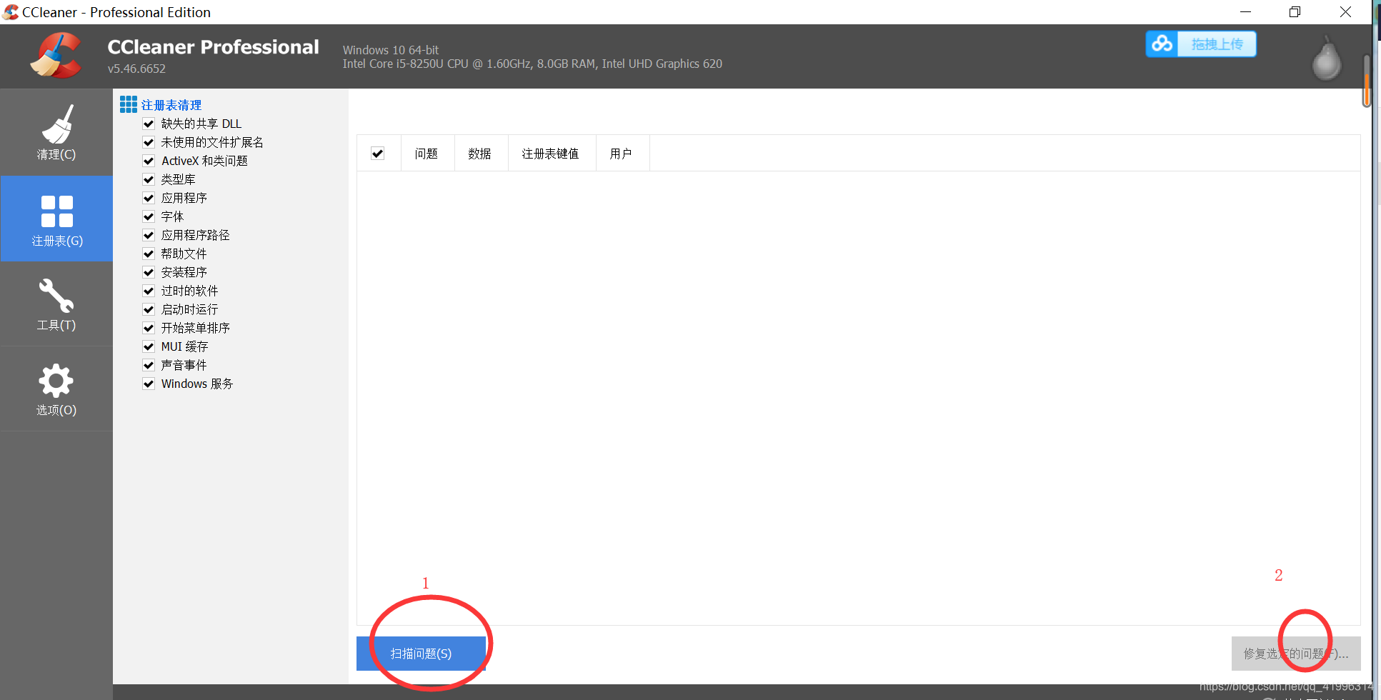Uncheck Missing Shared DLLs (缺失的共享 DLL)
1381x700 pixels.
[149, 124]
